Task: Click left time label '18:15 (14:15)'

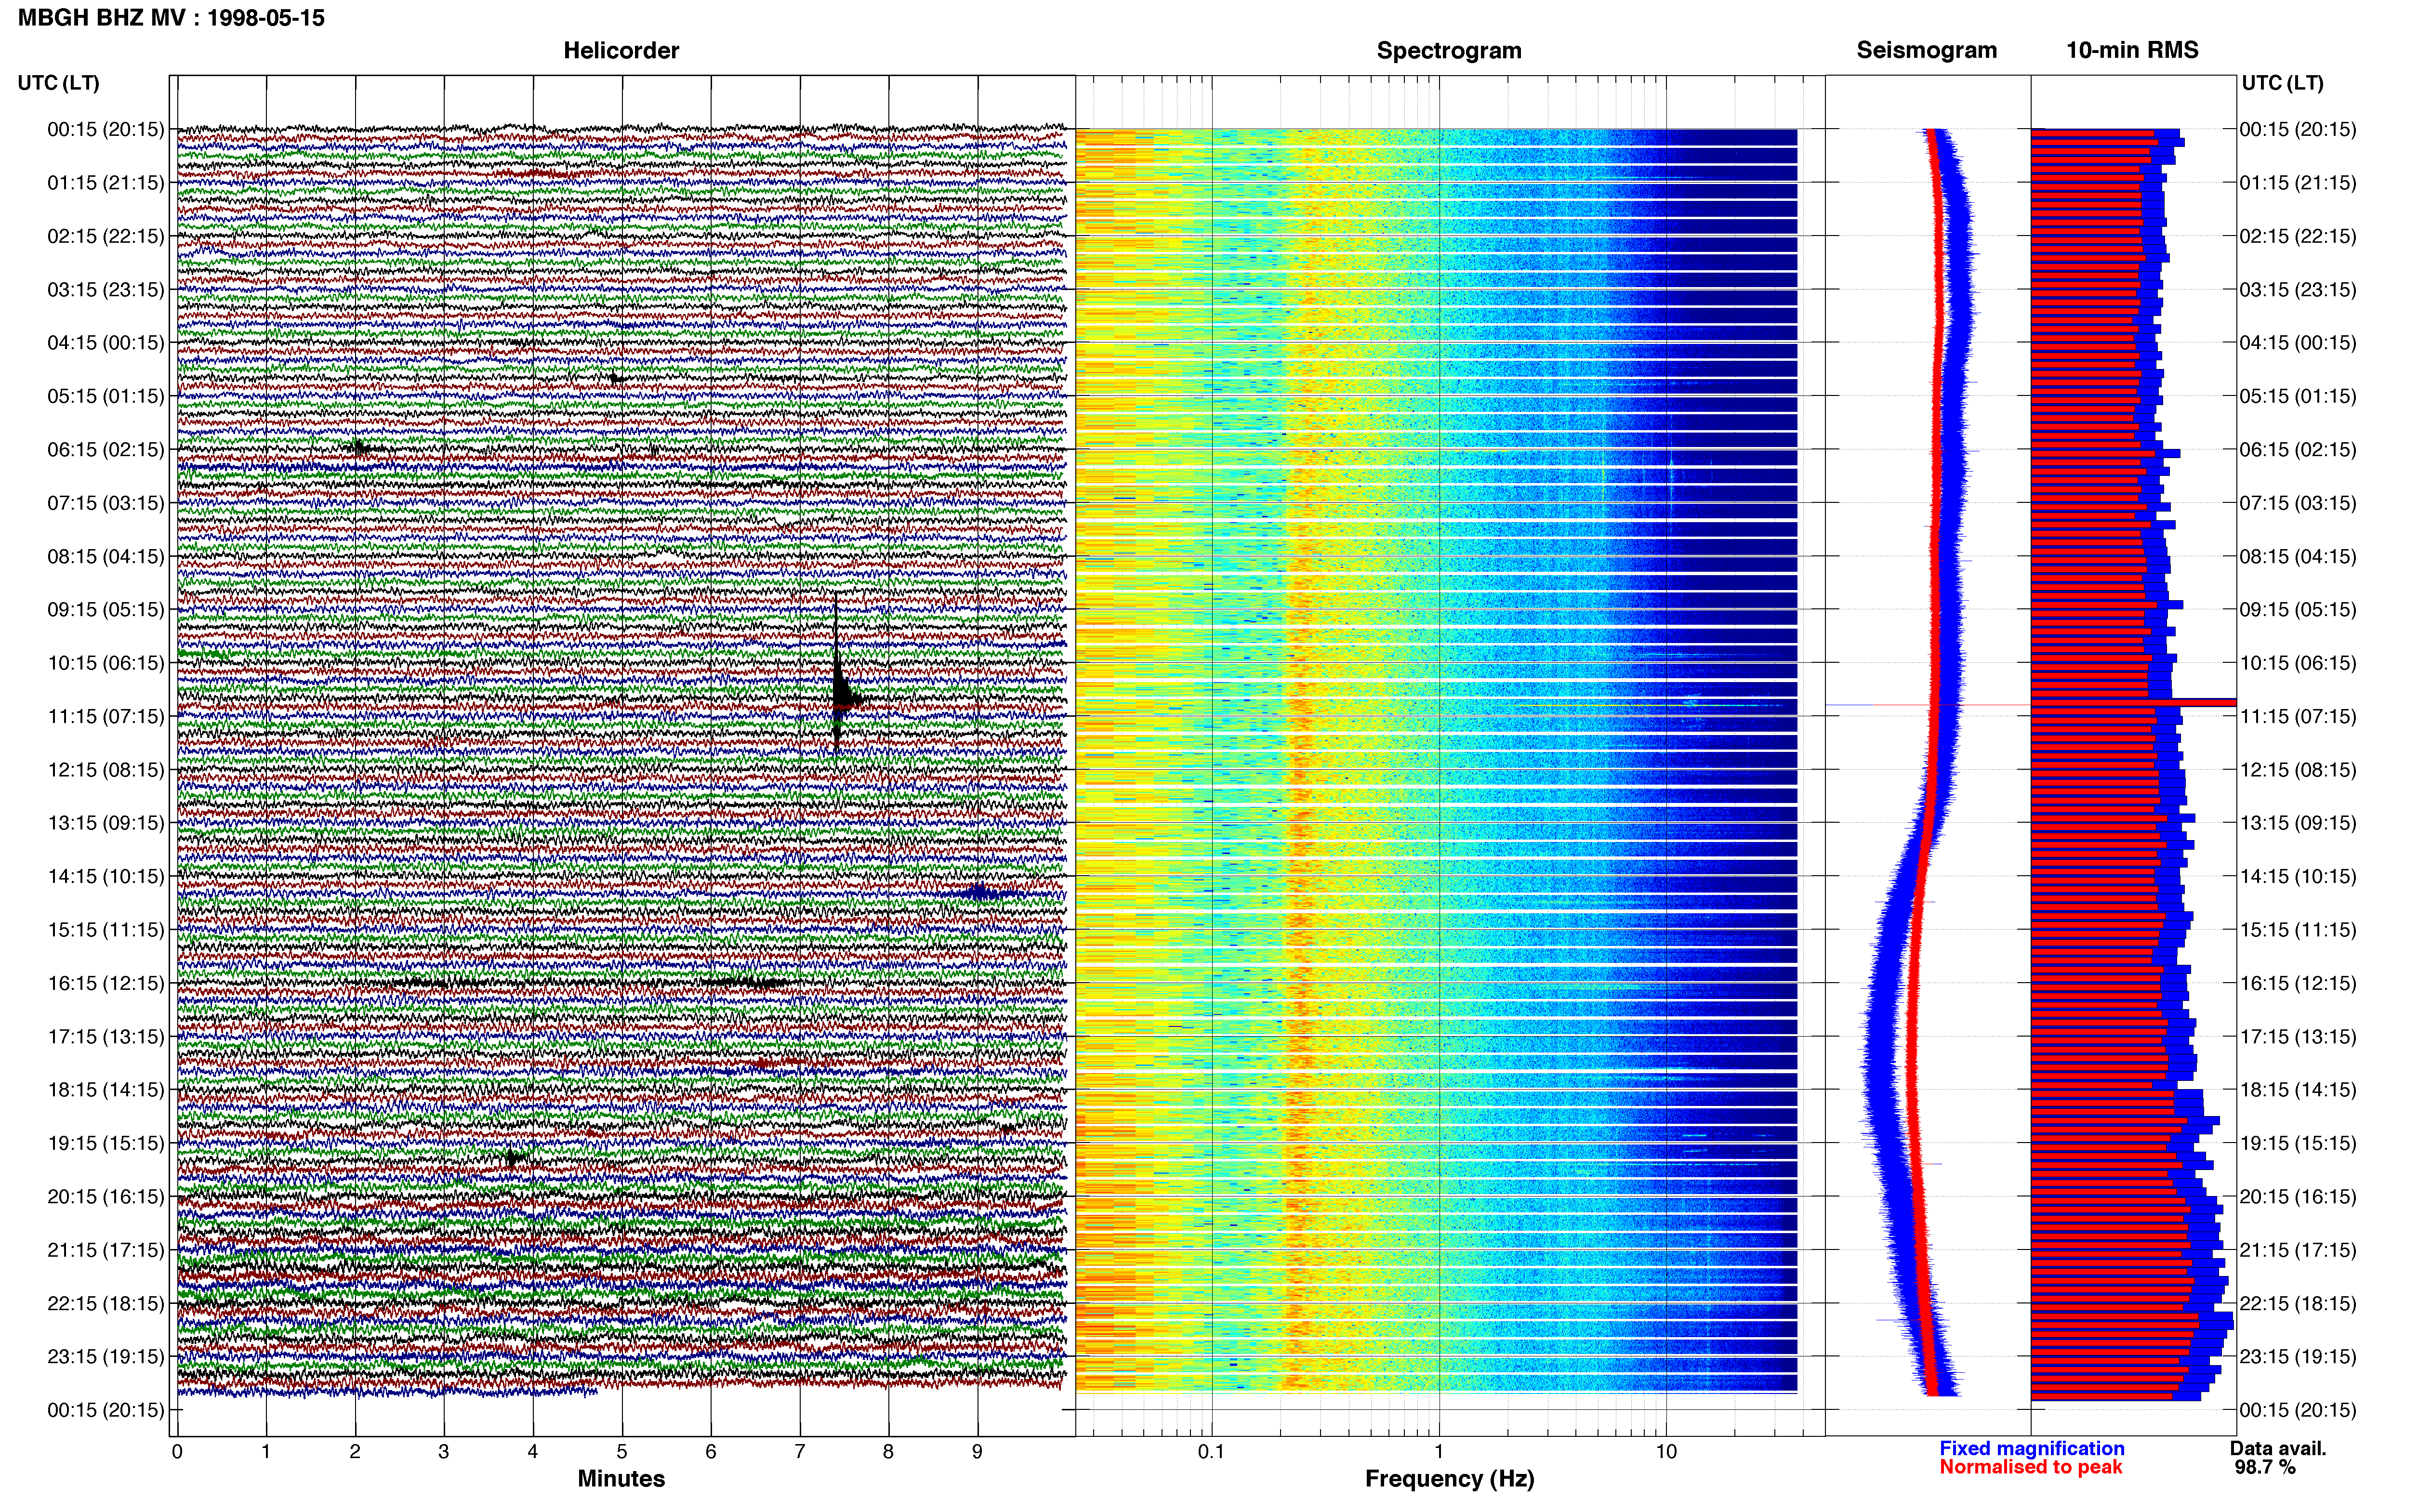Action: pyautogui.click(x=106, y=1090)
